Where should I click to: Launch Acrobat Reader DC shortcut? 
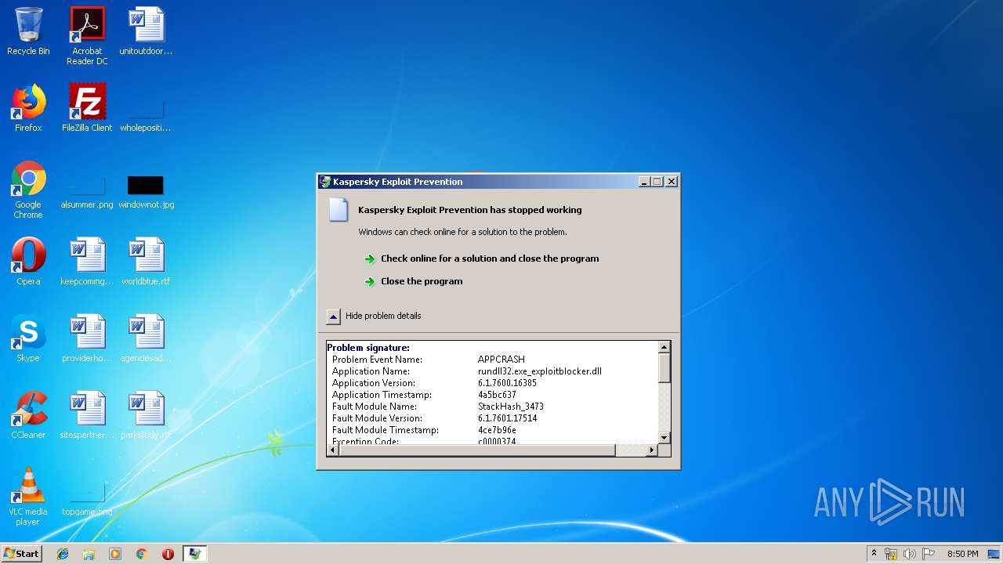87,35
